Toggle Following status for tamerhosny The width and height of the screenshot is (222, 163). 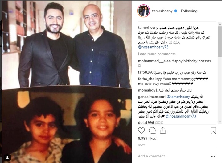click(189, 11)
